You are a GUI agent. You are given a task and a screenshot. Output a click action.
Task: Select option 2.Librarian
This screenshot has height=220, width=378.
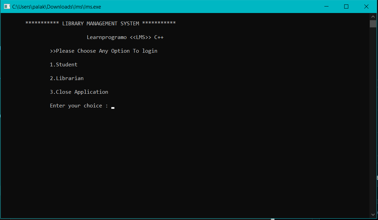[67, 78]
